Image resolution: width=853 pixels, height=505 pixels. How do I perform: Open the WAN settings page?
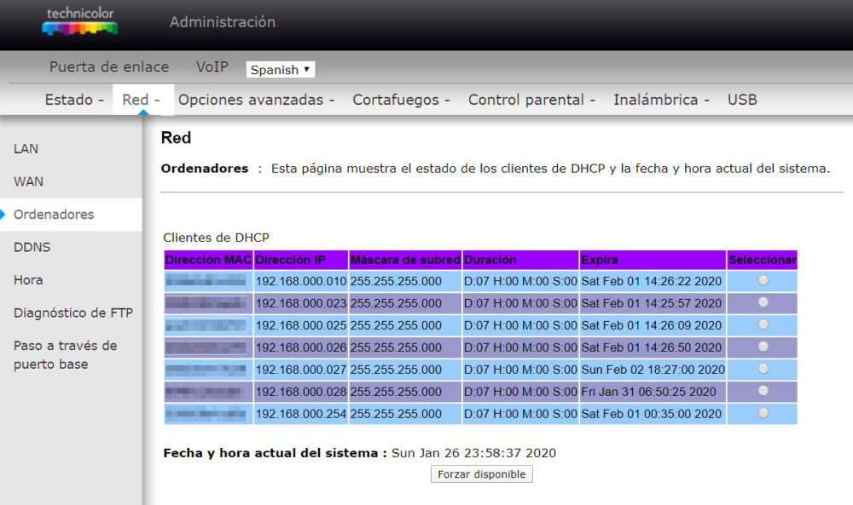coord(28,181)
